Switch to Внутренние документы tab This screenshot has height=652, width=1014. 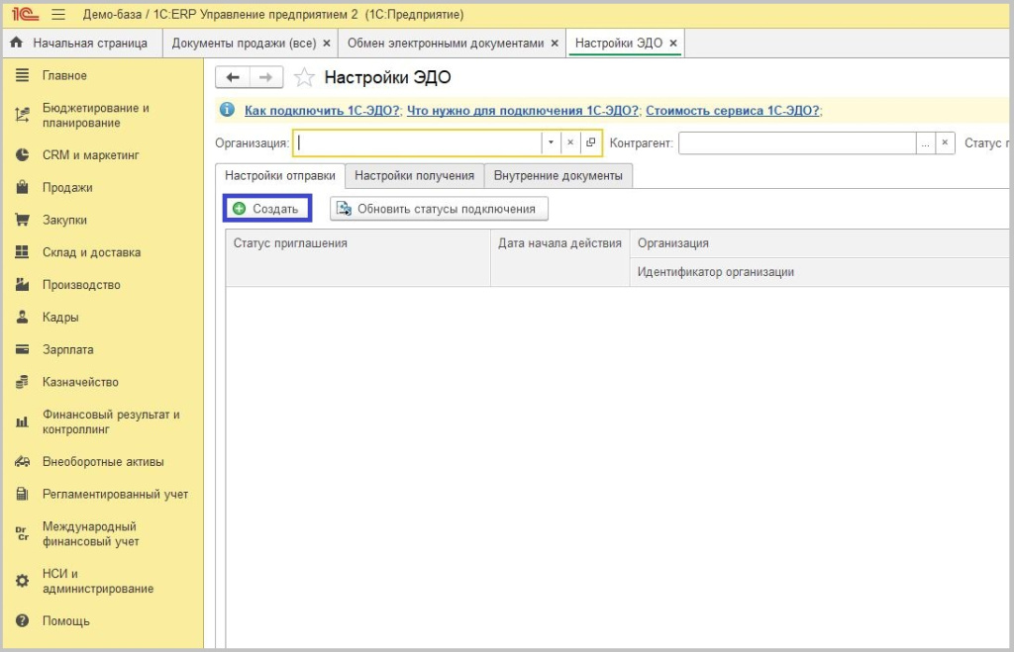tap(558, 176)
